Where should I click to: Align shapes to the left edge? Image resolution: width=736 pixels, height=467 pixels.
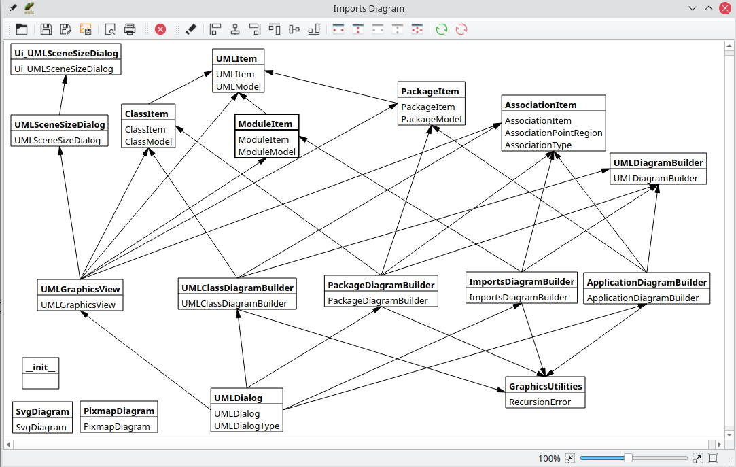[215, 29]
